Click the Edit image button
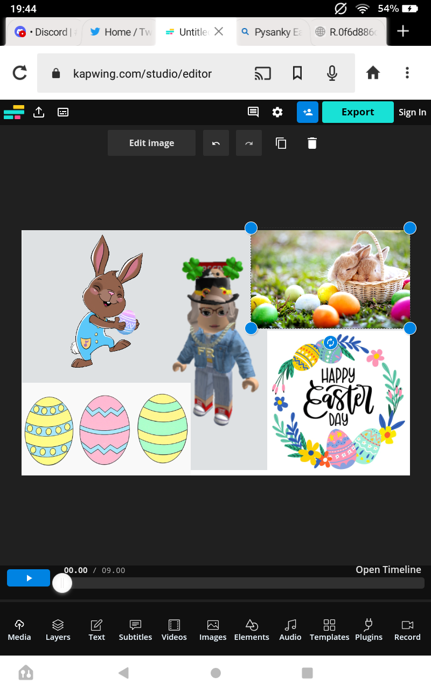The image size is (431, 690). (151, 143)
